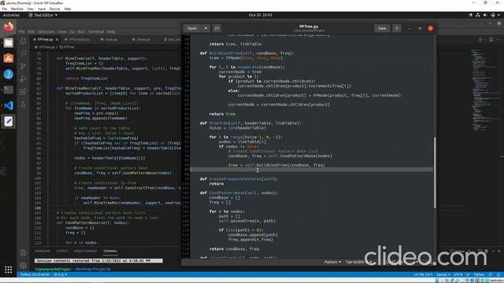Image resolution: width=504 pixels, height=283 pixels.
Task: Open VS Code Manage gear icon
Action: point(23,266)
